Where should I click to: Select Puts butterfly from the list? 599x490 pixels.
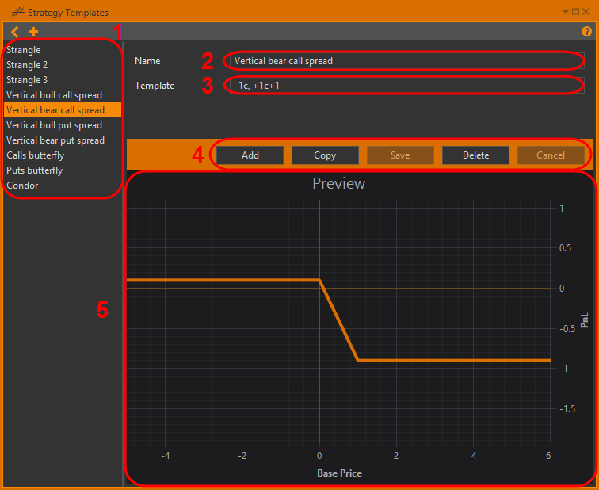[x=34, y=170]
